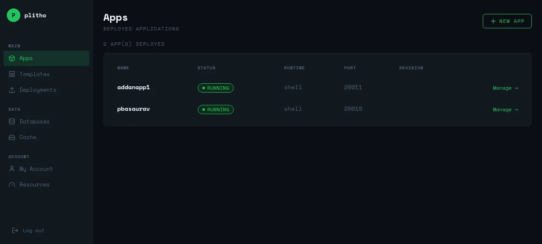542x244 pixels.
Task: Click the Deployments upload icon
Action: pyautogui.click(x=12, y=90)
